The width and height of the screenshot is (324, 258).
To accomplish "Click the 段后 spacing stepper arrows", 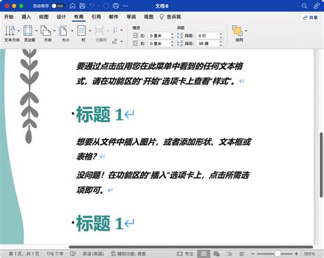I will click(221, 43).
